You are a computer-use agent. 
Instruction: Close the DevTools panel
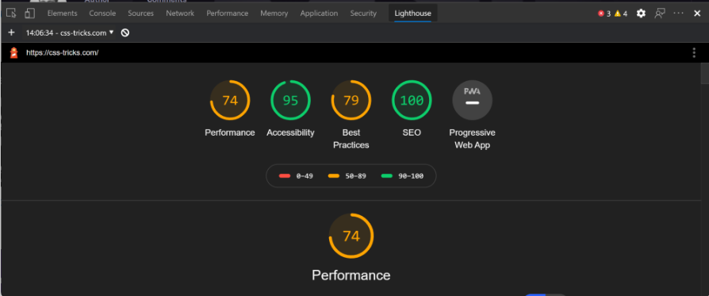(697, 13)
